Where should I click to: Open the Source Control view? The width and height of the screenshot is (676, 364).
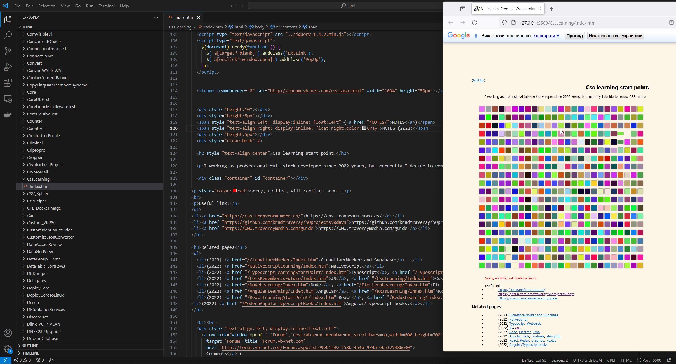[8, 51]
